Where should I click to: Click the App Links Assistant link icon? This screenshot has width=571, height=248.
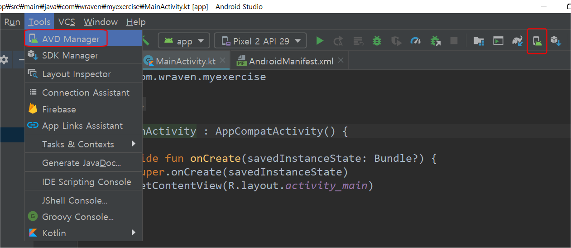tap(33, 126)
